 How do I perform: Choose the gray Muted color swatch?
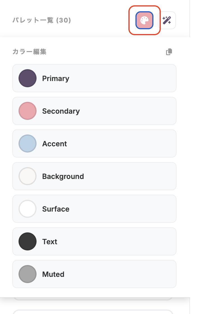point(28,274)
